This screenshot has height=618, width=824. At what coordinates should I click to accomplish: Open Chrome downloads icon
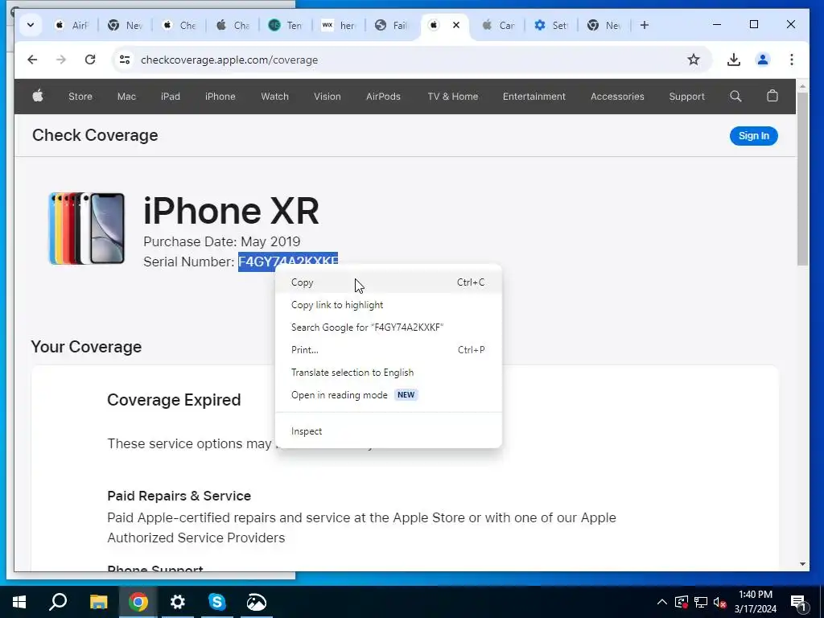pos(734,60)
